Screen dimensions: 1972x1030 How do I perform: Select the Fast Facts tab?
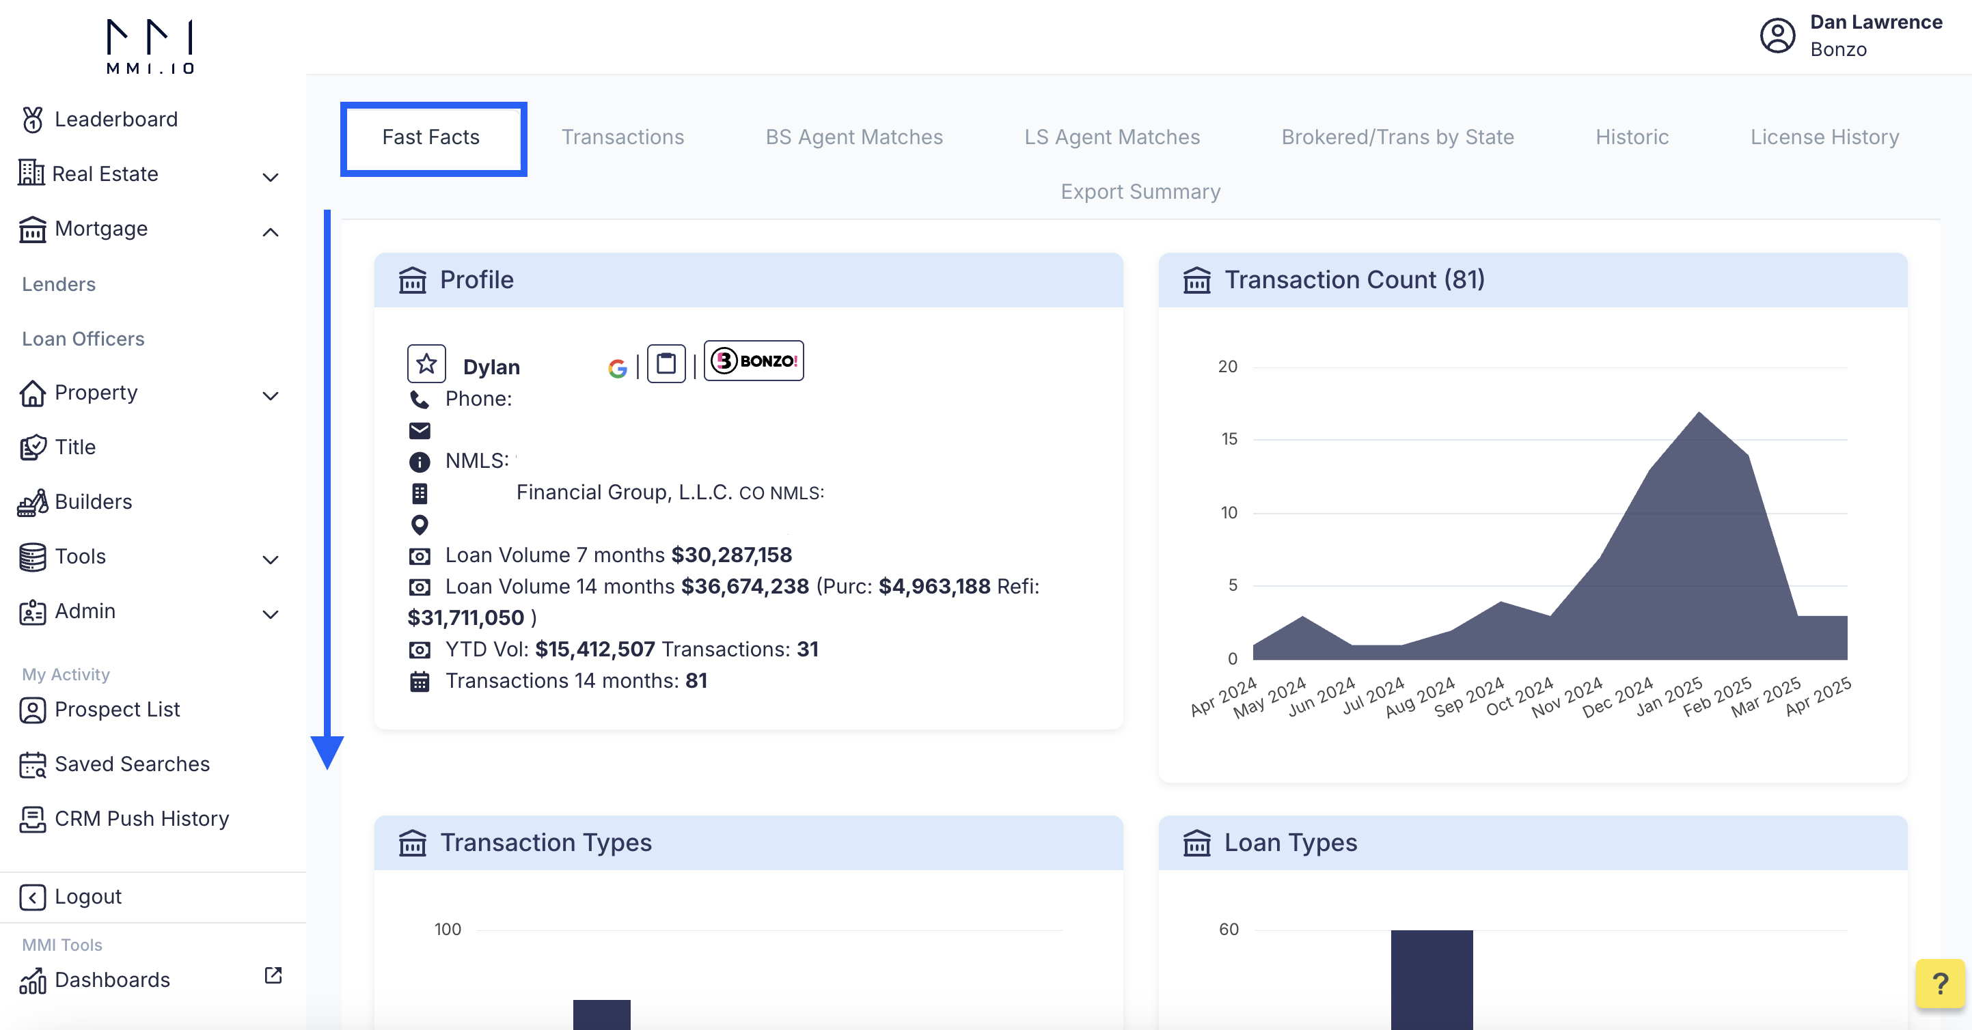[x=432, y=137]
